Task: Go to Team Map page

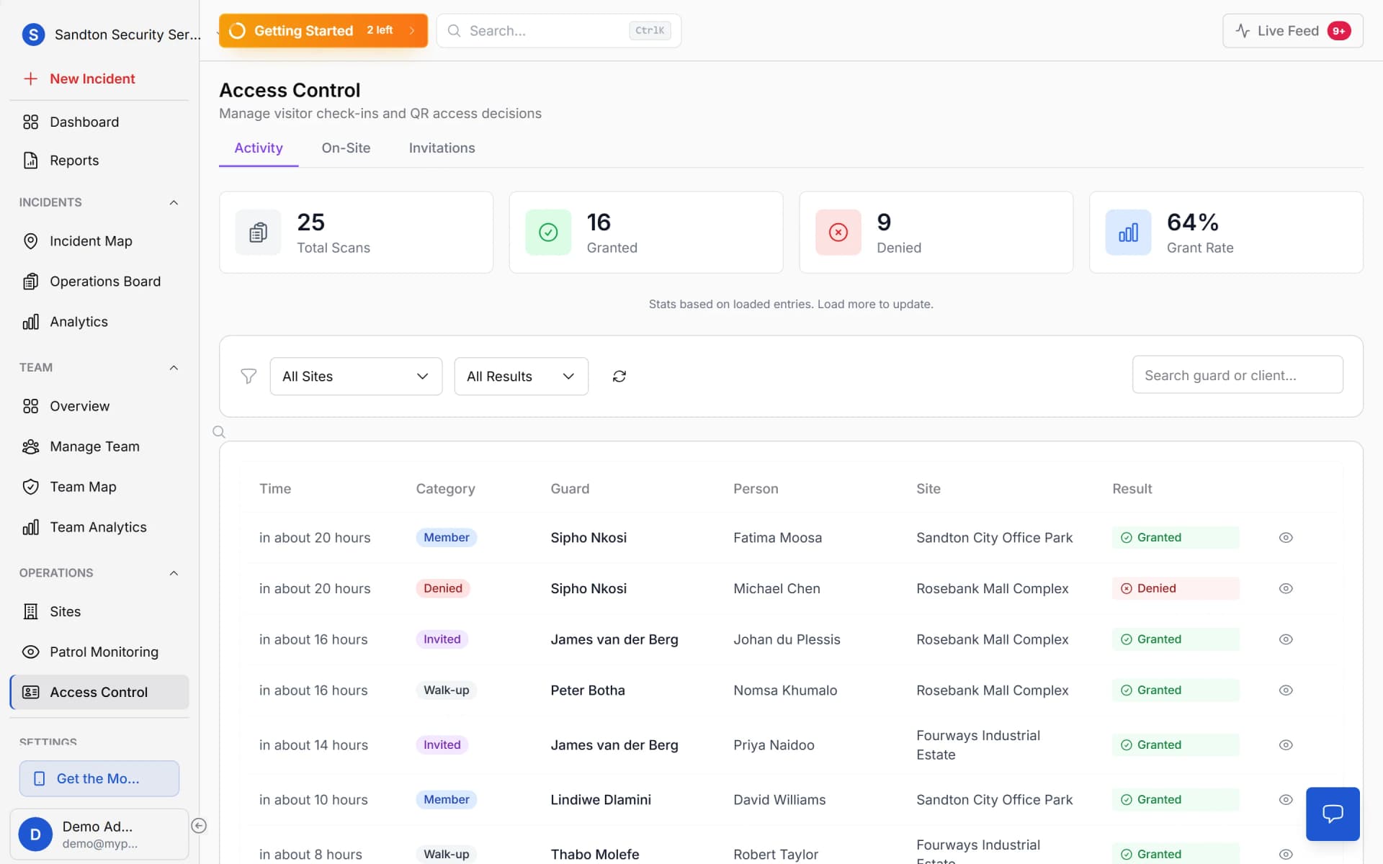Action: (x=83, y=487)
